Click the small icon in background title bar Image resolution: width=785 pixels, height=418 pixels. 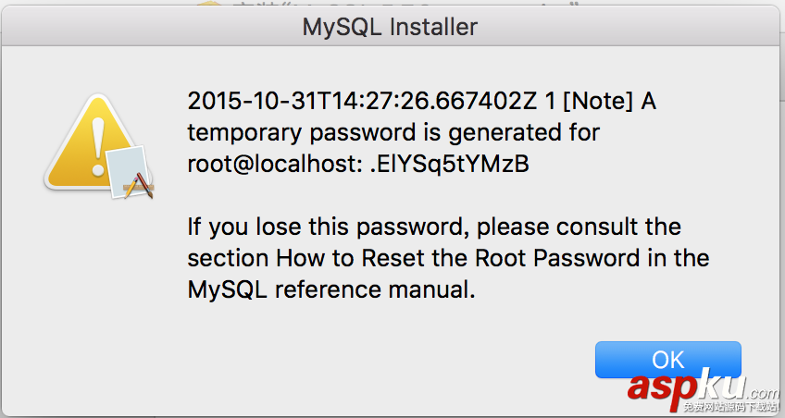point(211,5)
